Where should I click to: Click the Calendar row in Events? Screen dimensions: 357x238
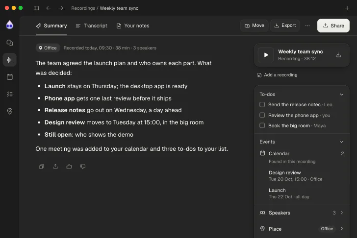[302, 153]
